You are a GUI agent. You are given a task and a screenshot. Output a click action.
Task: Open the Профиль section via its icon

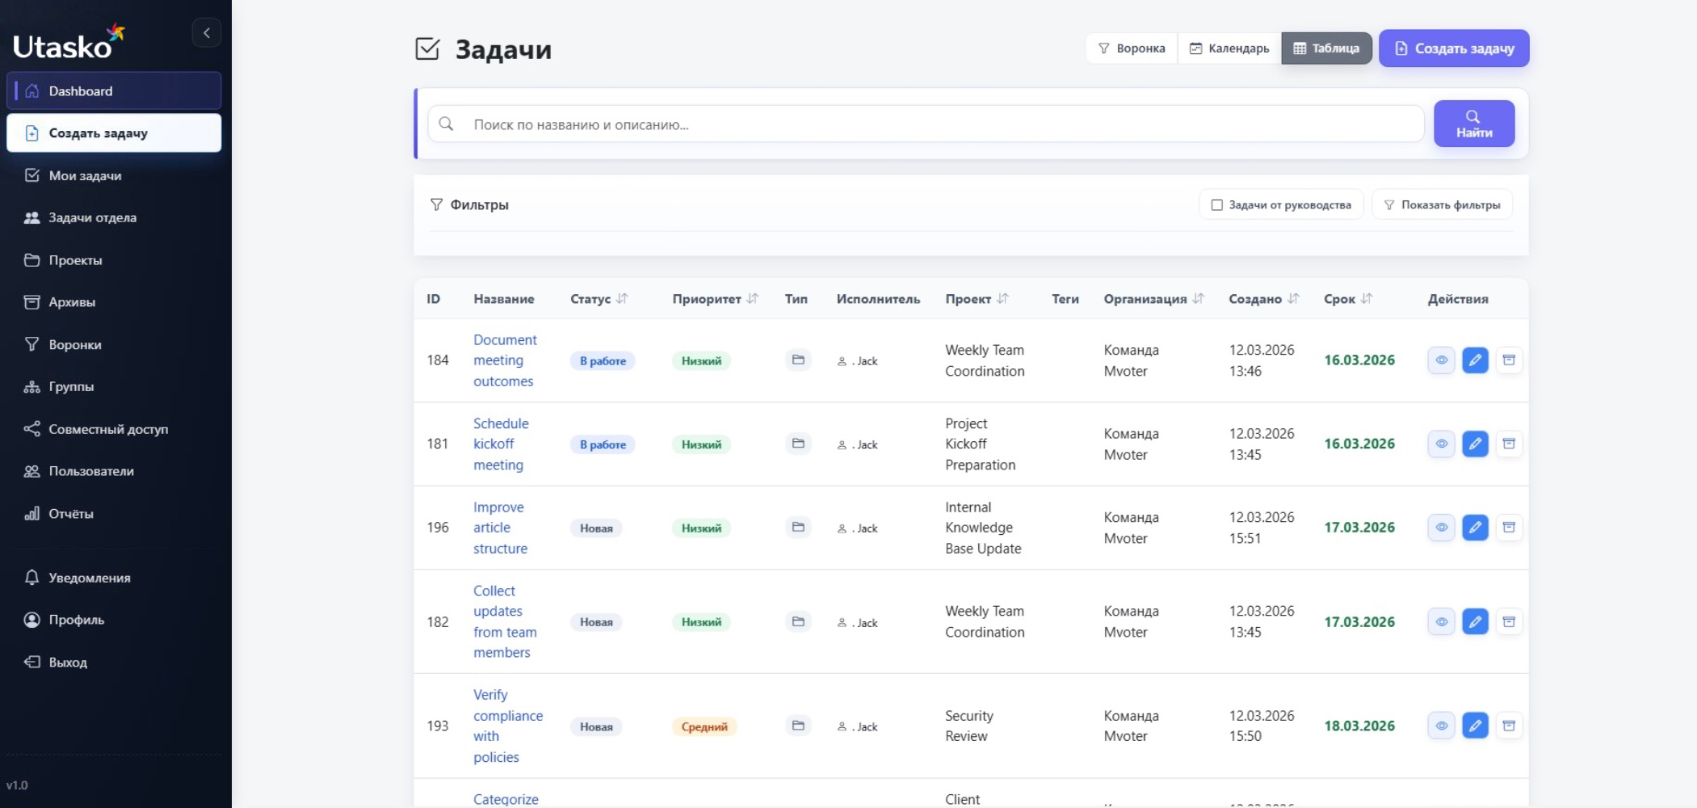[x=32, y=620]
